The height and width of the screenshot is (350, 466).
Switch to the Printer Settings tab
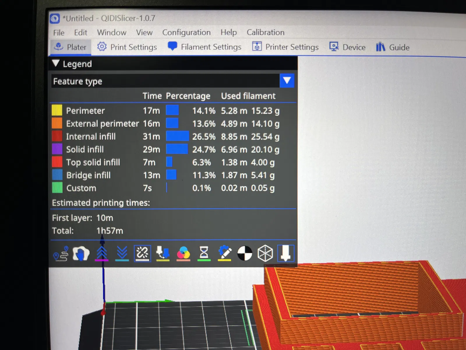tap(285, 47)
